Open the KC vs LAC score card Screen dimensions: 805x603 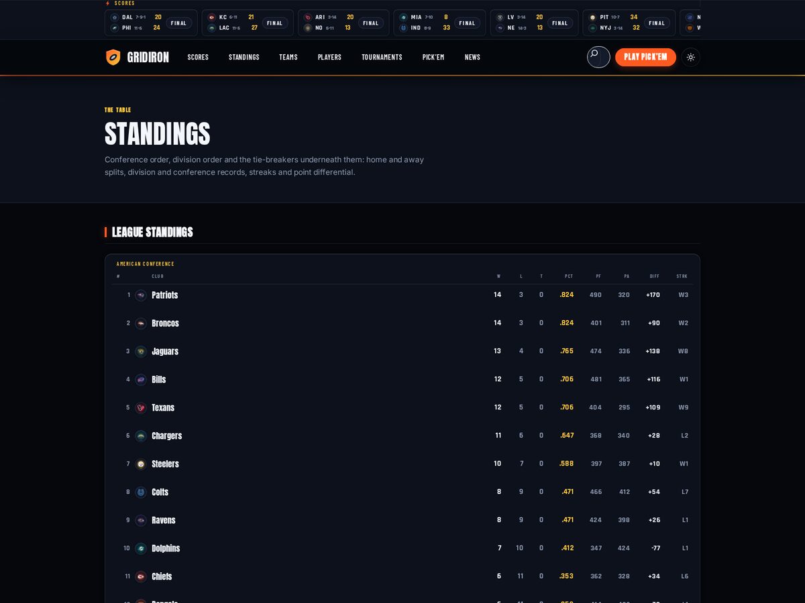point(248,23)
